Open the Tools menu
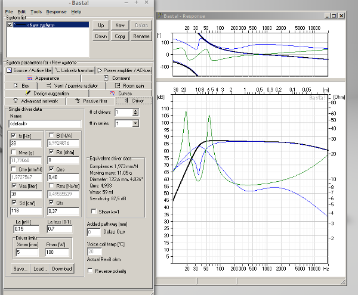Viewport: 358px width, 295px height. (x=36, y=12)
